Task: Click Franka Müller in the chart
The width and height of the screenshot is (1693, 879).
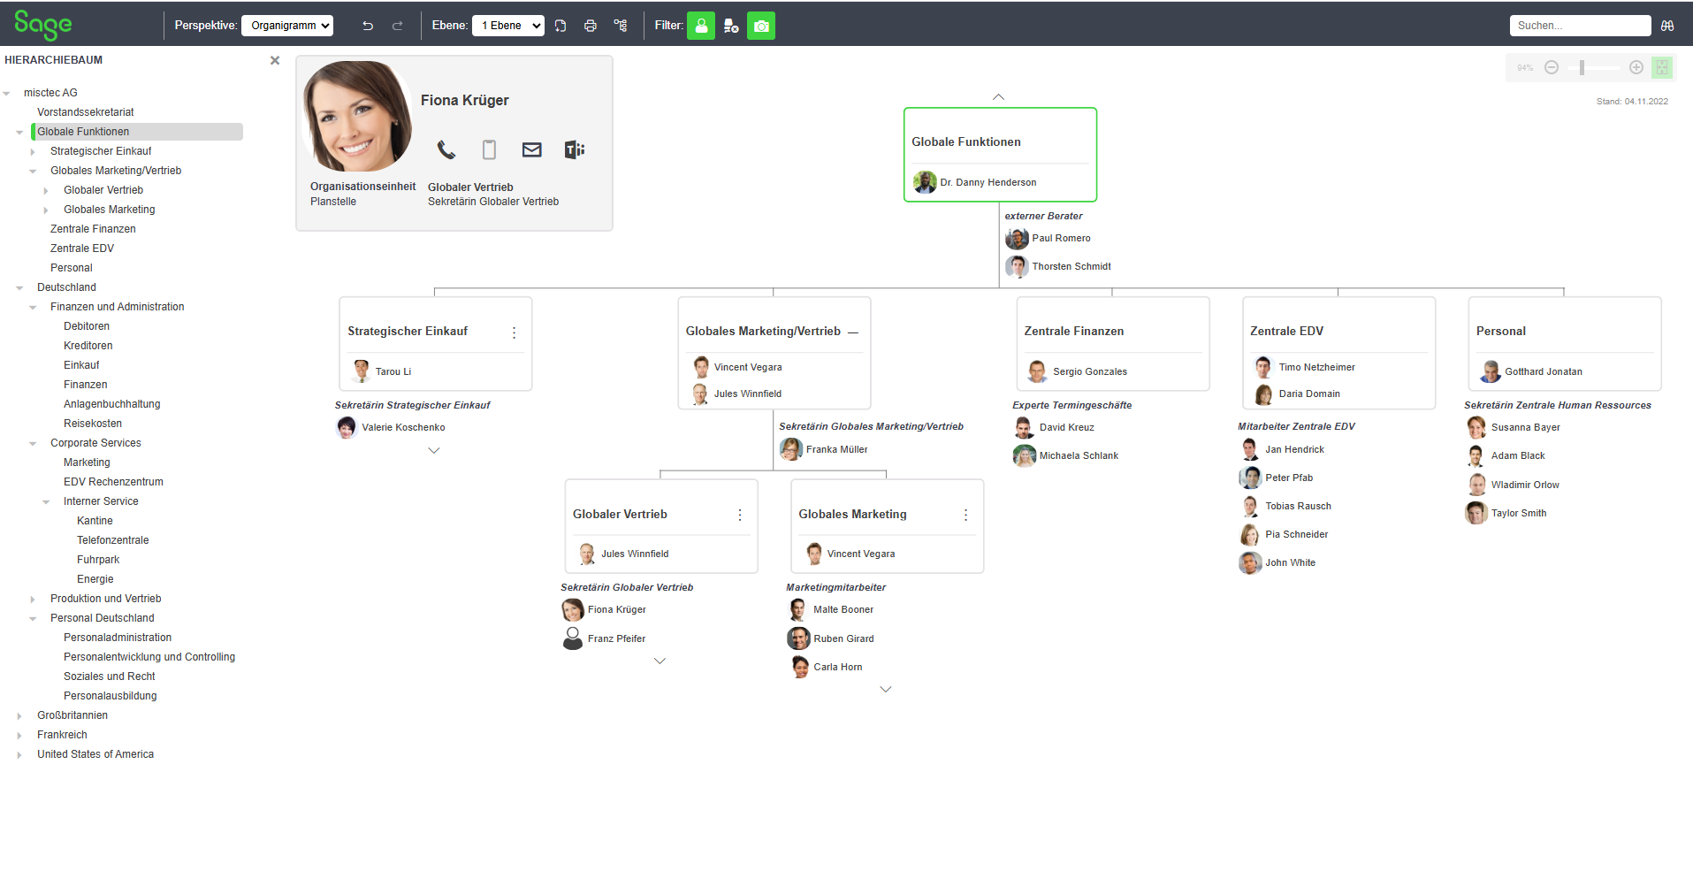Action: click(x=836, y=449)
